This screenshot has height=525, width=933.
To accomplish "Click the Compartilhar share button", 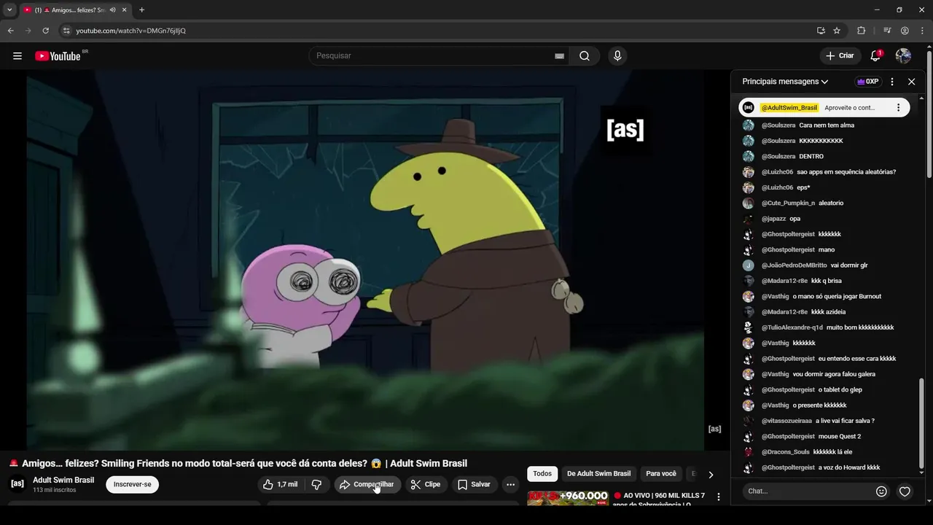I will [367, 484].
